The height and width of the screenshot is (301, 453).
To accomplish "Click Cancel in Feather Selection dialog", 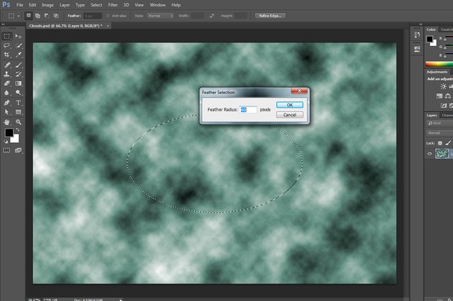I will tap(290, 115).
